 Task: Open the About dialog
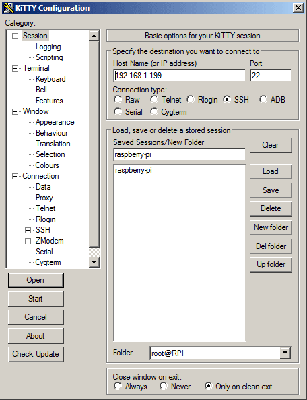tap(36, 336)
